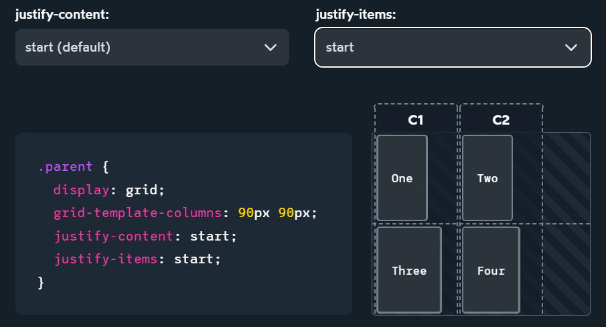Click the grid item labeled Three
The image size is (606, 327).
coord(409,271)
